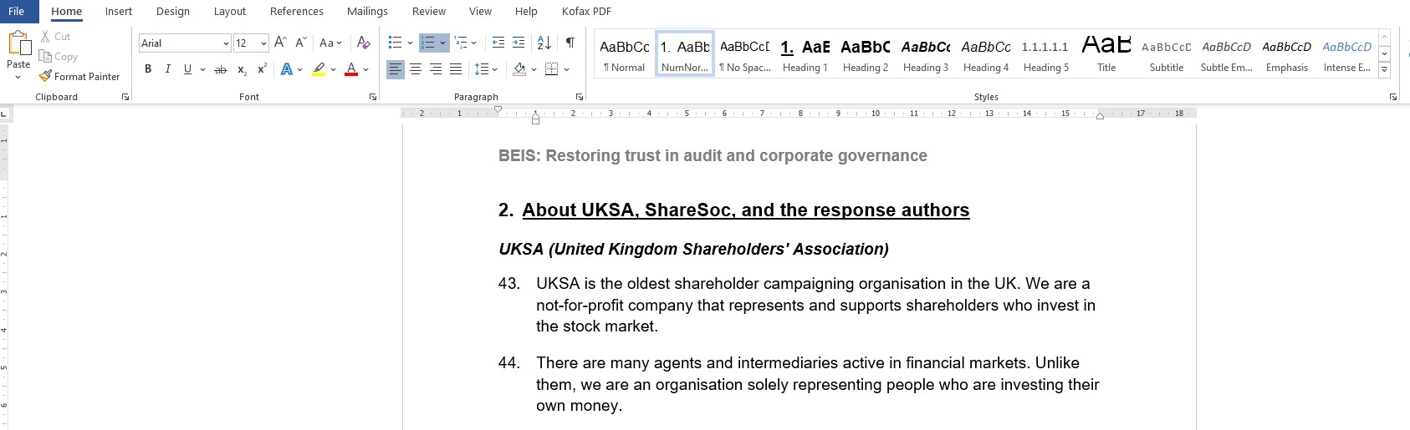This screenshot has width=1410, height=430.
Task: Apply the Intense Emphasis style
Action: (1347, 54)
